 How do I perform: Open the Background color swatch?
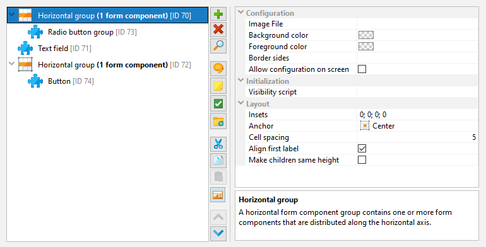point(366,35)
